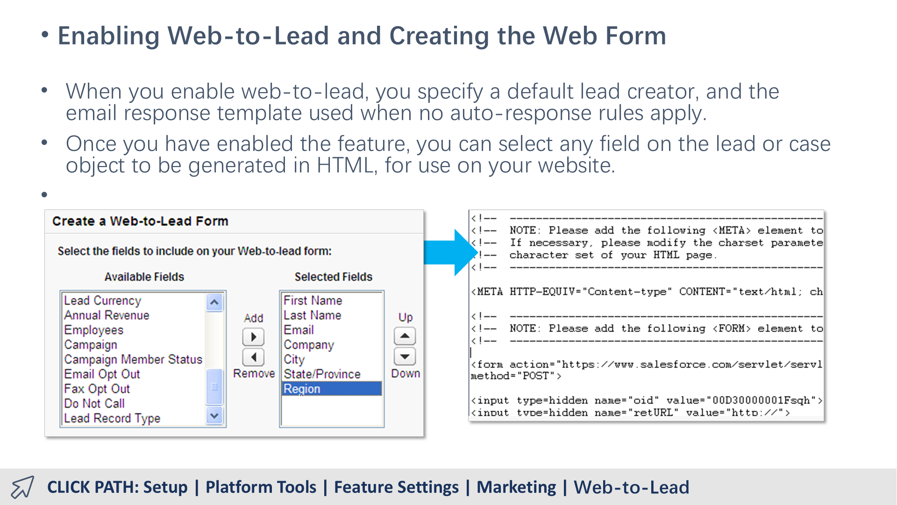Screen dimensions: 897x505
Task: Click the Remove label
Action: click(254, 374)
